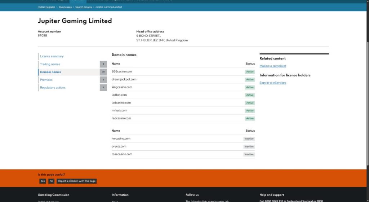
Task: Answer Yes to page useful question
Action: [x=43, y=181]
